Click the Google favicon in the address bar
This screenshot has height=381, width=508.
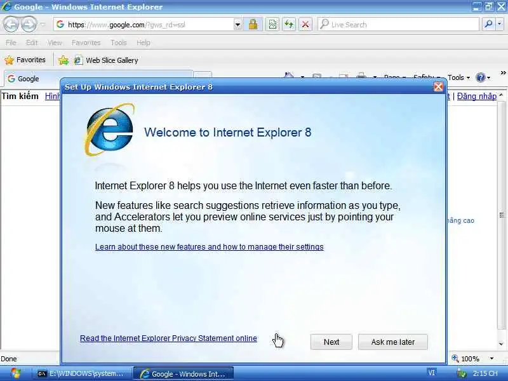pyautogui.click(x=60, y=24)
